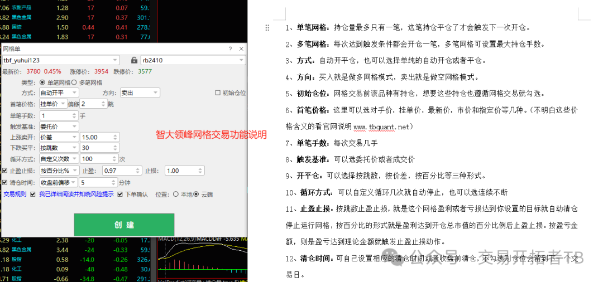Open the 首笔价格 dropdown showing 挂单价
Viewport: 603px width, 282px height.
click(x=54, y=104)
